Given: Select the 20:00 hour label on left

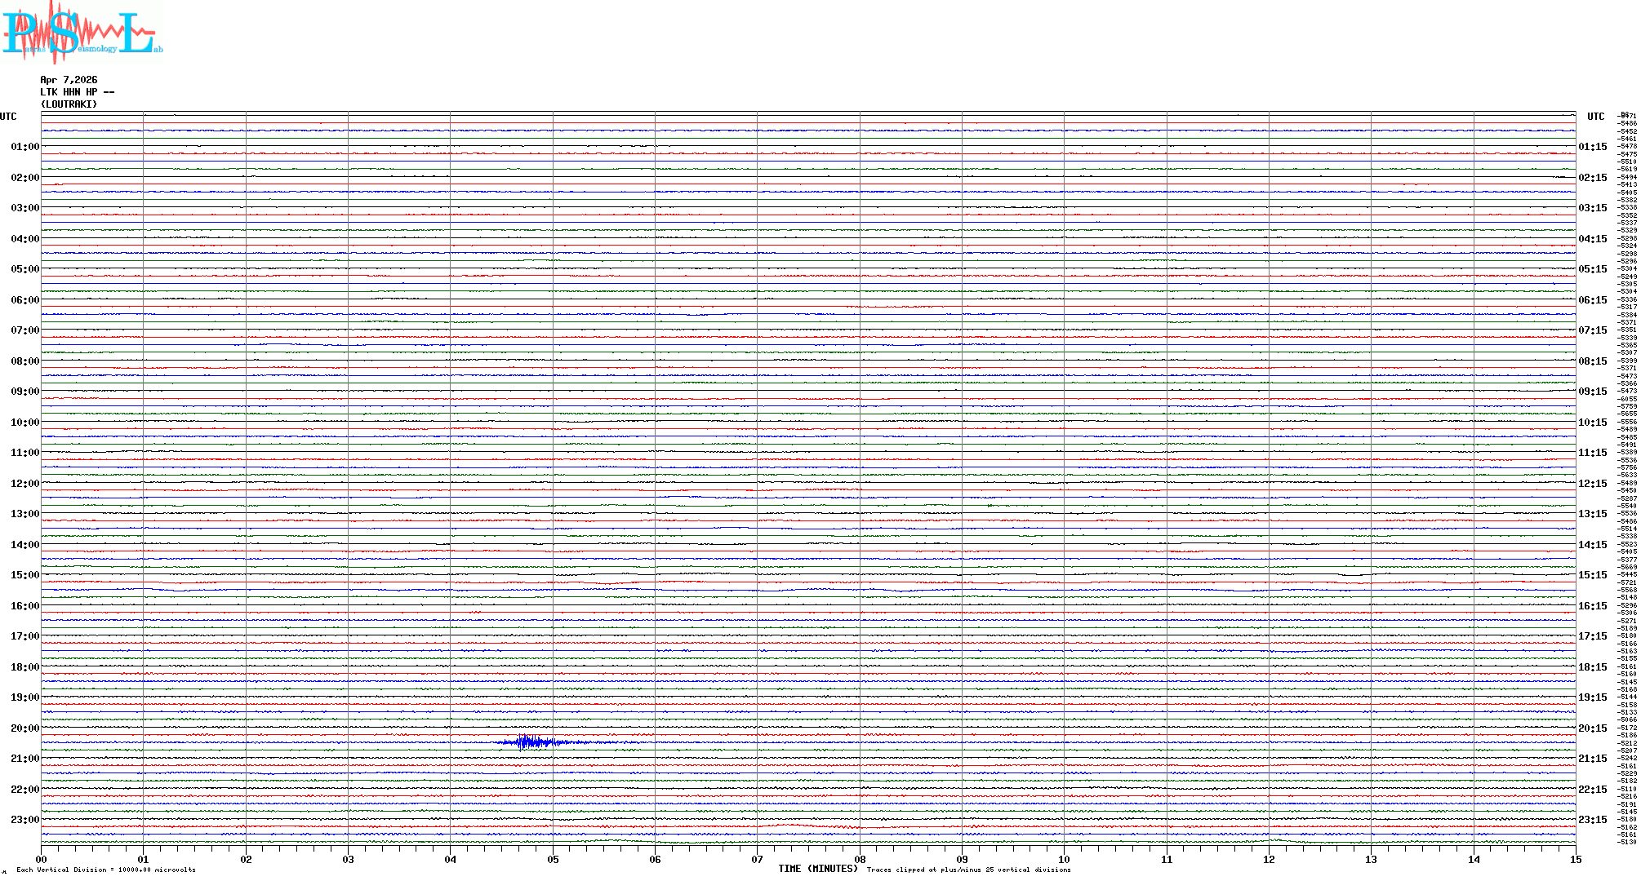Looking at the screenshot, I should click(24, 728).
